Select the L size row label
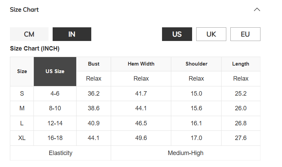 [22, 123]
